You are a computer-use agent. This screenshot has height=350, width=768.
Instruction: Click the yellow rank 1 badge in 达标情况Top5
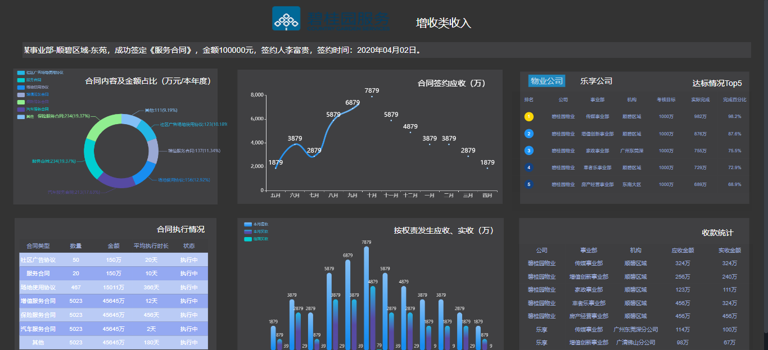(528, 117)
